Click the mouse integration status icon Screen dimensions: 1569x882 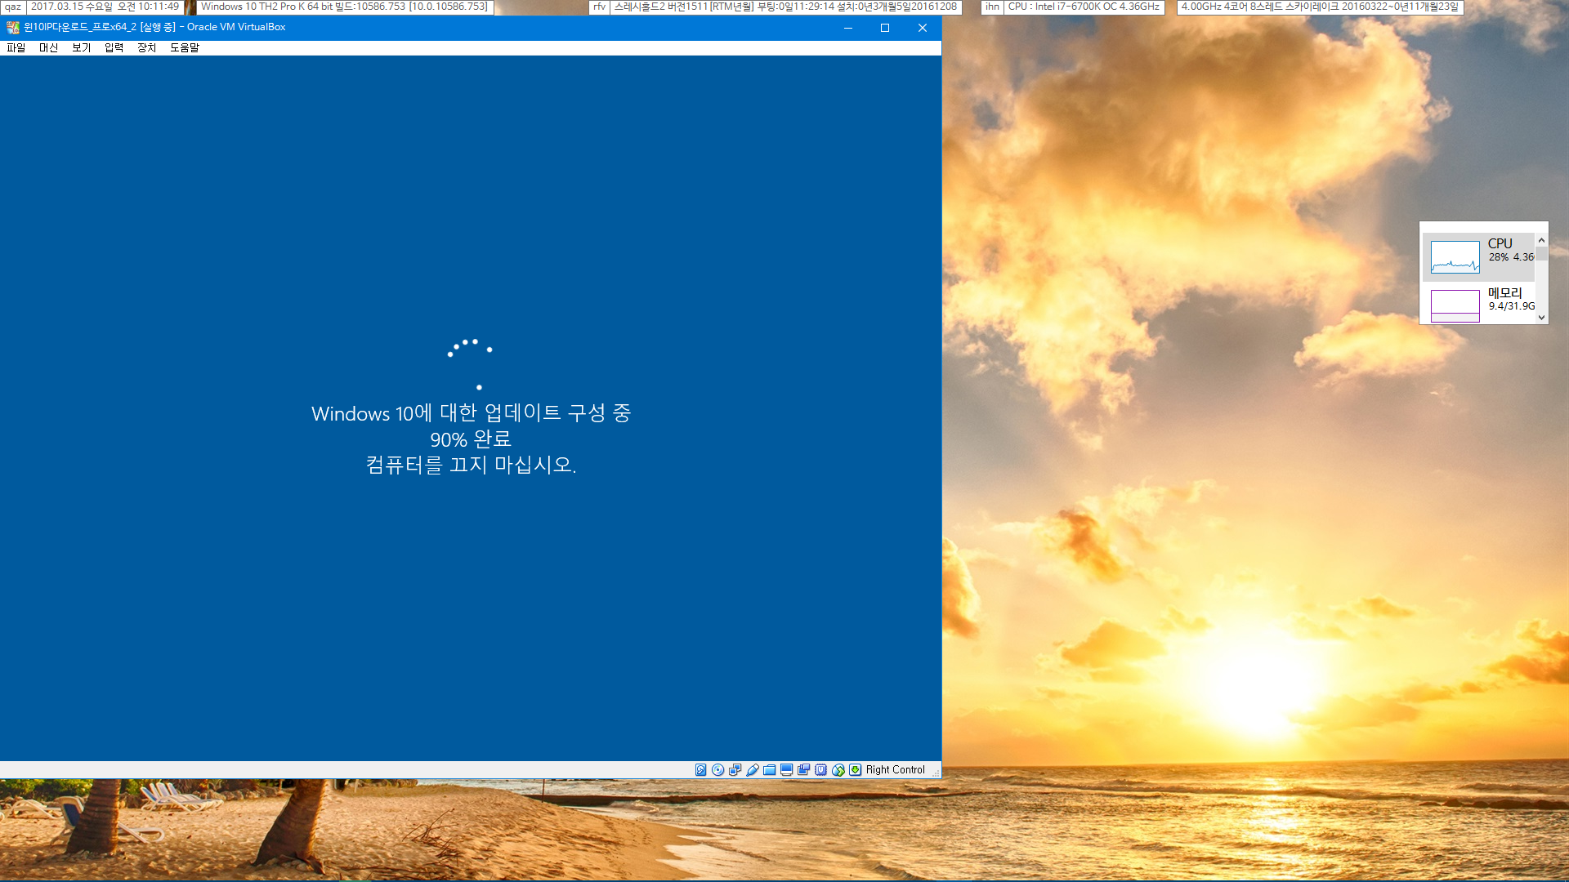click(x=838, y=770)
